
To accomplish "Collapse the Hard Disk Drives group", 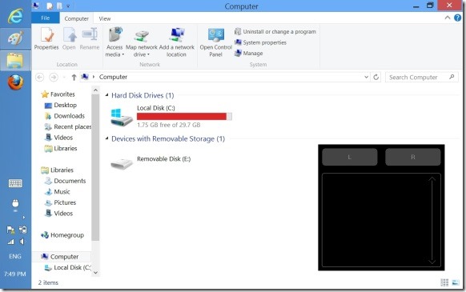I will (106, 95).
